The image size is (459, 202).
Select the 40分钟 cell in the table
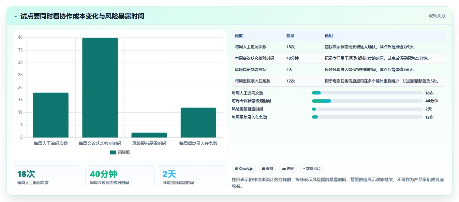coord(292,58)
